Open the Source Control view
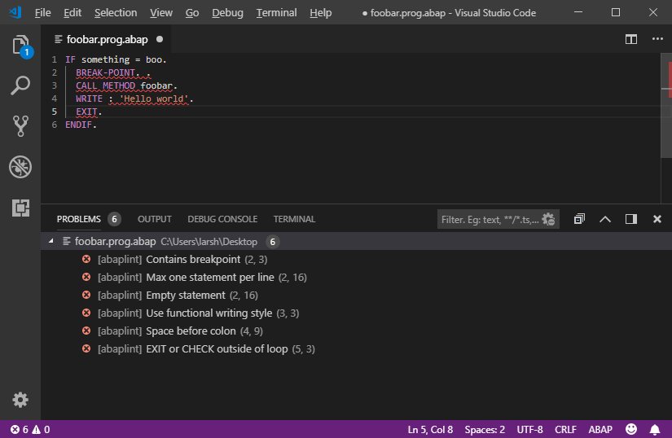Image resolution: width=672 pixels, height=438 pixels. coord(20,126)
